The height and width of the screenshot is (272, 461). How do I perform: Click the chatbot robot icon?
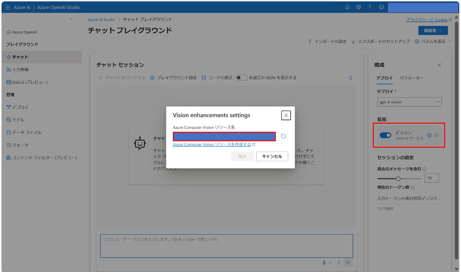140,144
